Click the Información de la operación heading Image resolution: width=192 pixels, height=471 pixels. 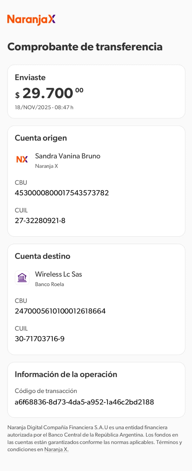pos(66,374)
